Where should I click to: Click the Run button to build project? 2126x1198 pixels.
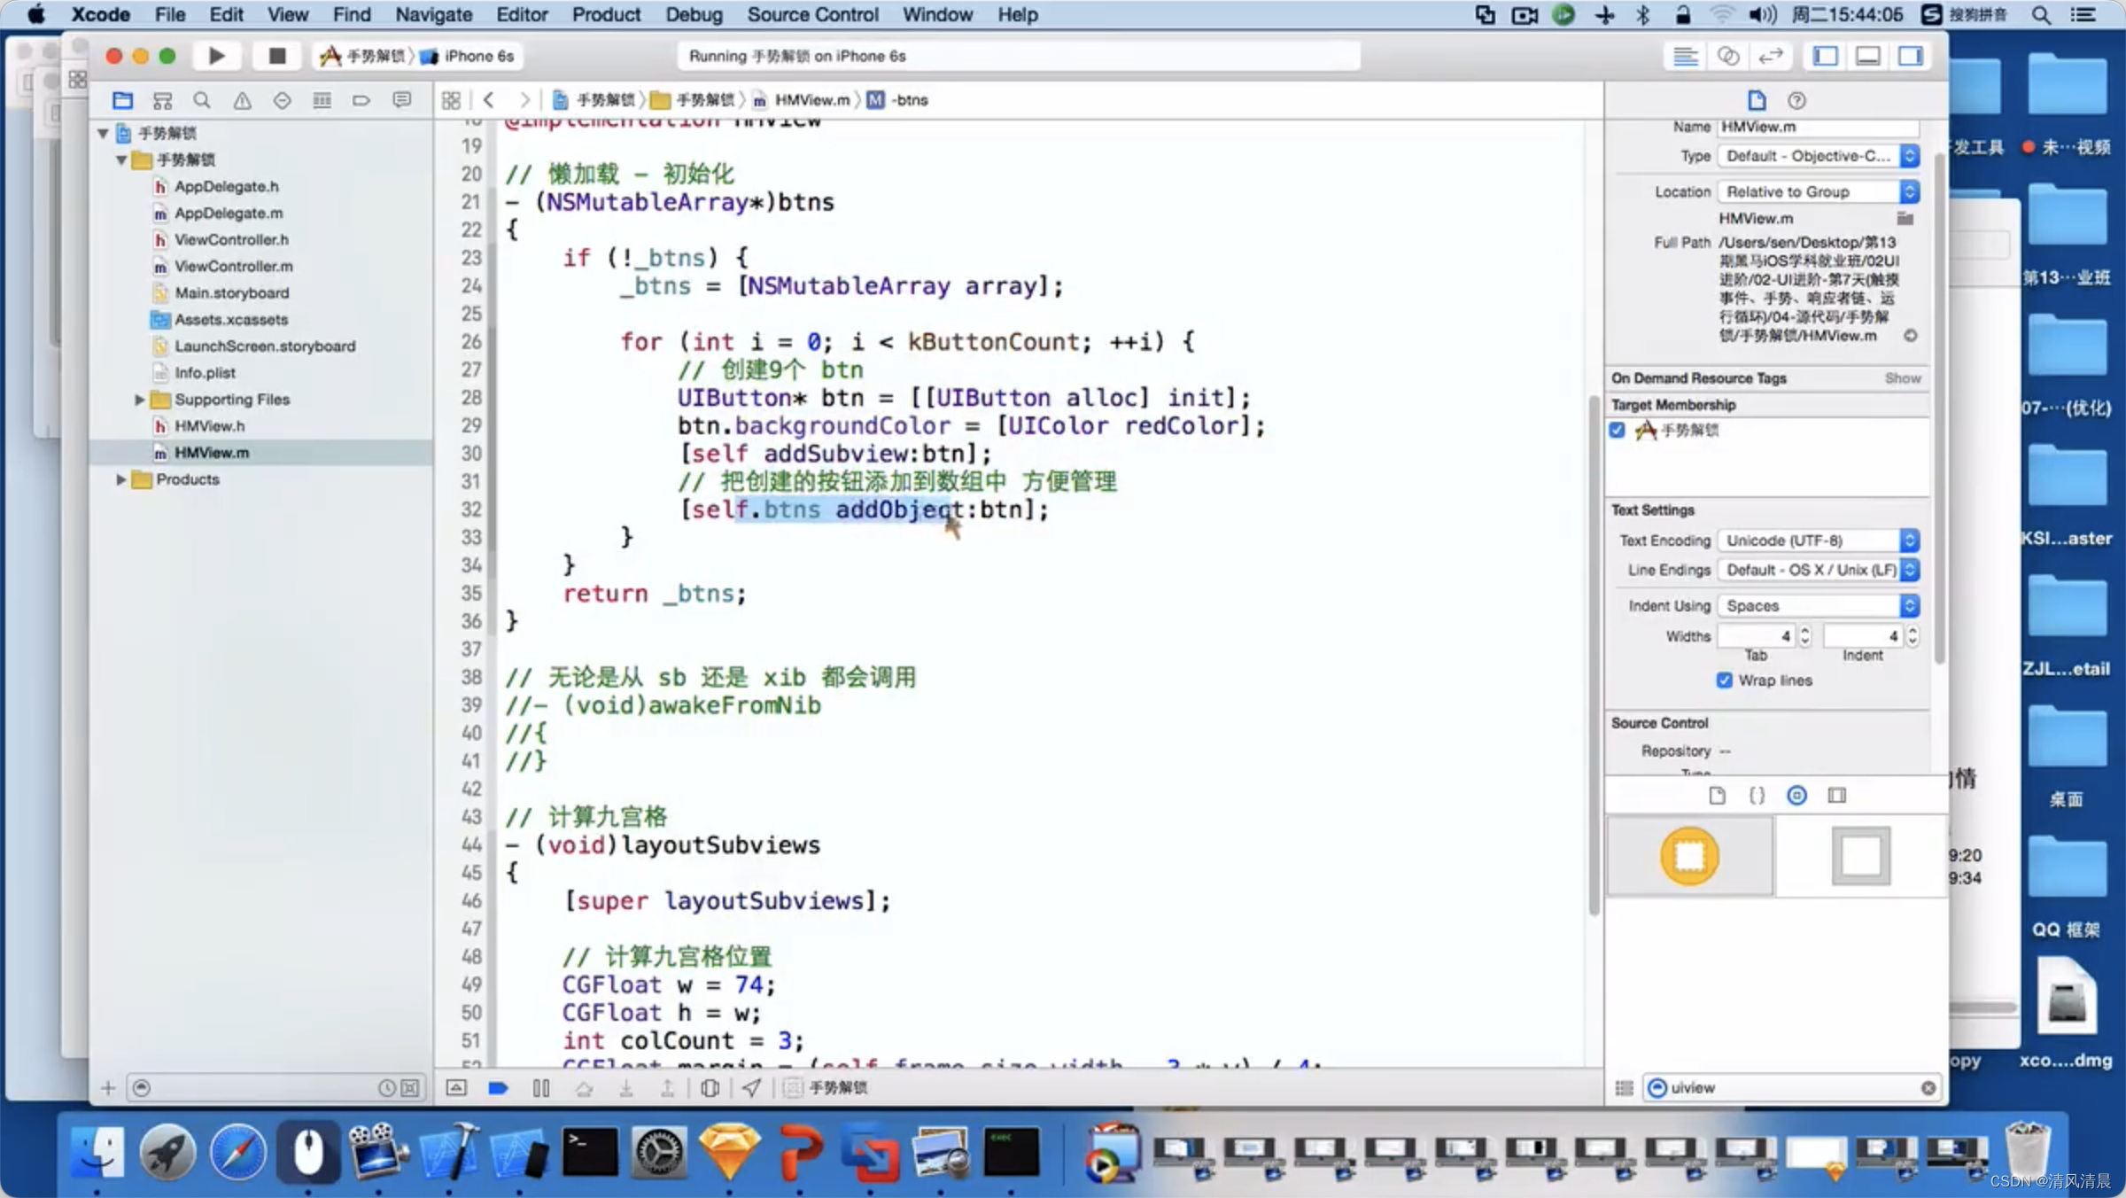pyautogui.click(x=214, y=56)
